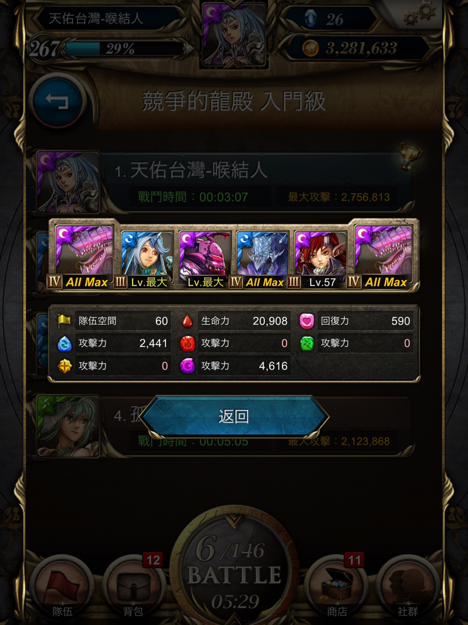Select the blue ice dragon All Max card

[x=263, y=259]
